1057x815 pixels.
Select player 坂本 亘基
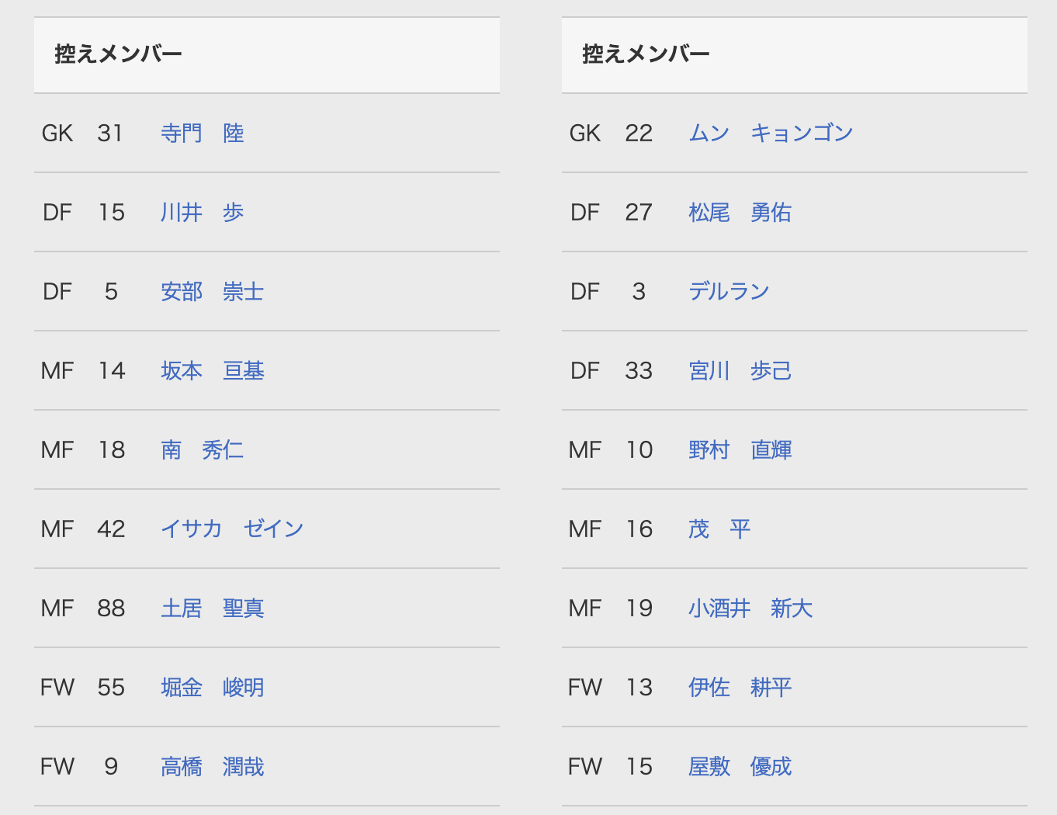213,371
